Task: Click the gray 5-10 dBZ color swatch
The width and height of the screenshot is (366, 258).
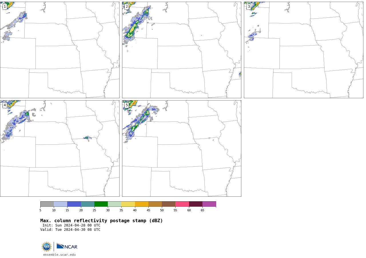Action: [x=47, y=204]
